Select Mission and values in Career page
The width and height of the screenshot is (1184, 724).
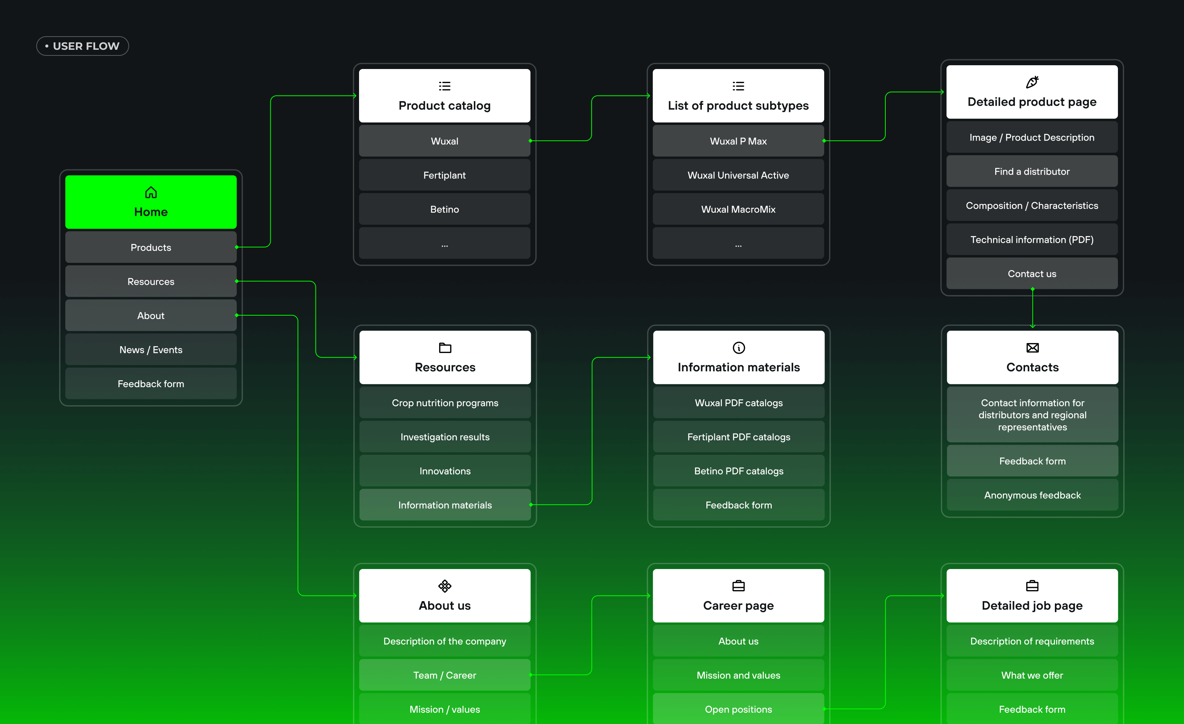pos(738,675)
